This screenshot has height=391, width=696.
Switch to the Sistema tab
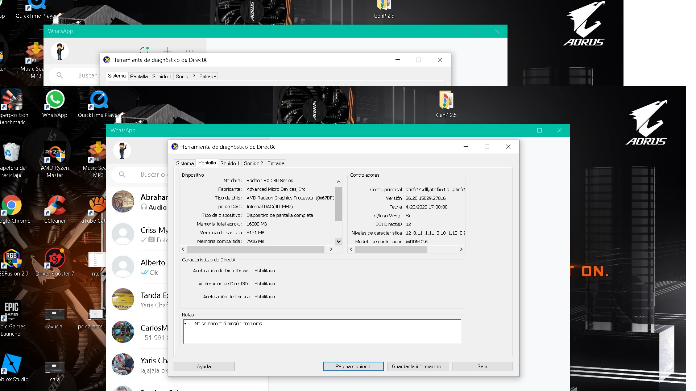(x=185, y=163)
